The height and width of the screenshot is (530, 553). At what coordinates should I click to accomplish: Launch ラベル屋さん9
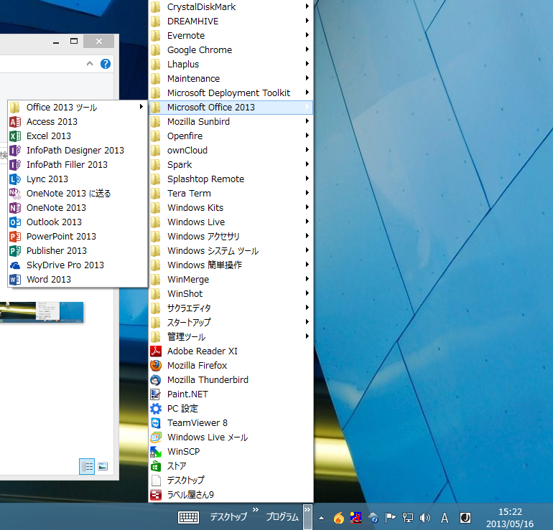[x=231, y=495]
